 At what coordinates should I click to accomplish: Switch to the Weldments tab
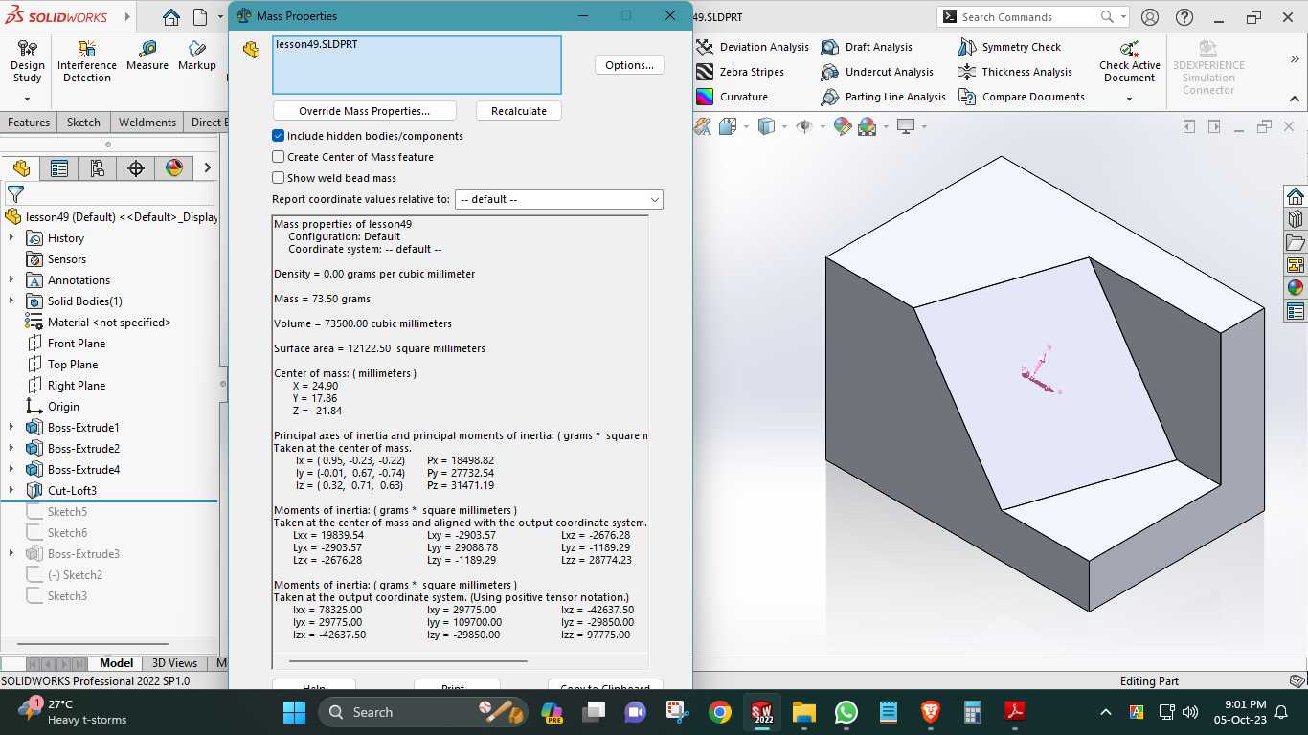click(147, 122)
